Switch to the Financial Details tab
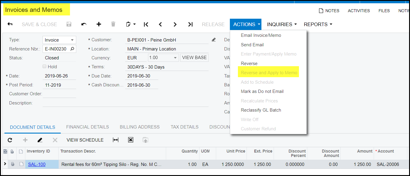 click(x=88, y=127)
